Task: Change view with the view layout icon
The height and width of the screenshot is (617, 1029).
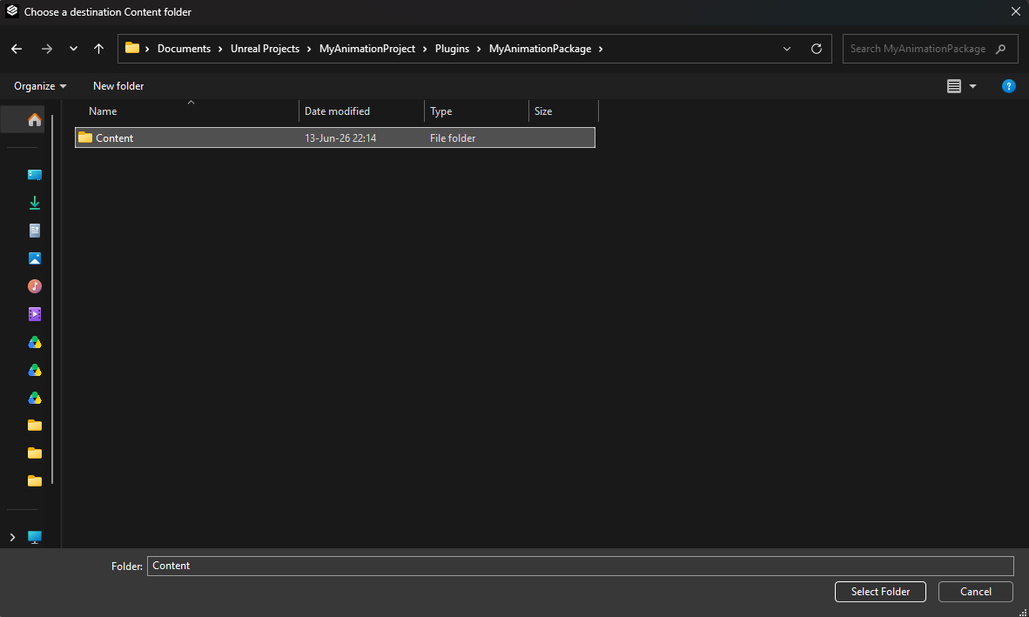Action: 954,86
